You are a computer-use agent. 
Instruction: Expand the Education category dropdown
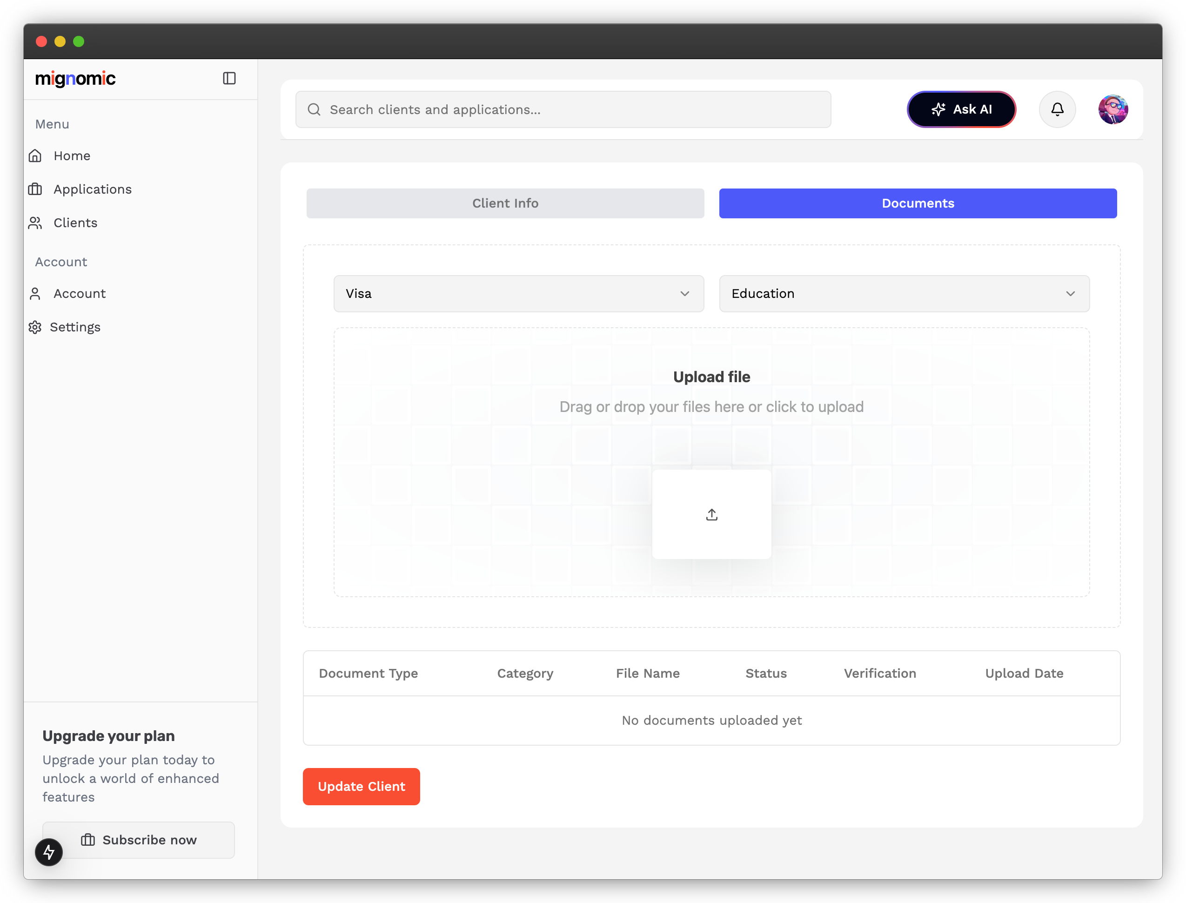904,293
